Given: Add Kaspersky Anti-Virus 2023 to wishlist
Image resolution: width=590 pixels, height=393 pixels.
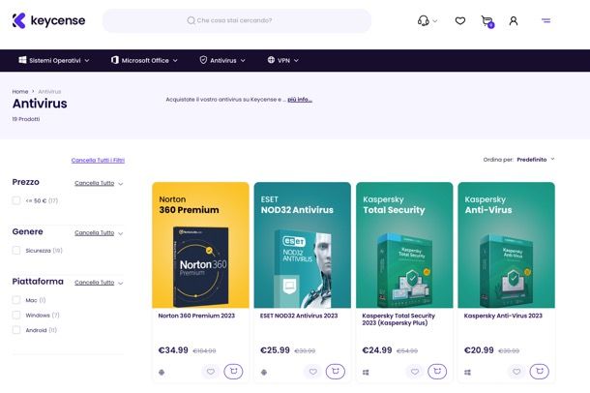Looking at the screenshot, I should tap(516, 372).
